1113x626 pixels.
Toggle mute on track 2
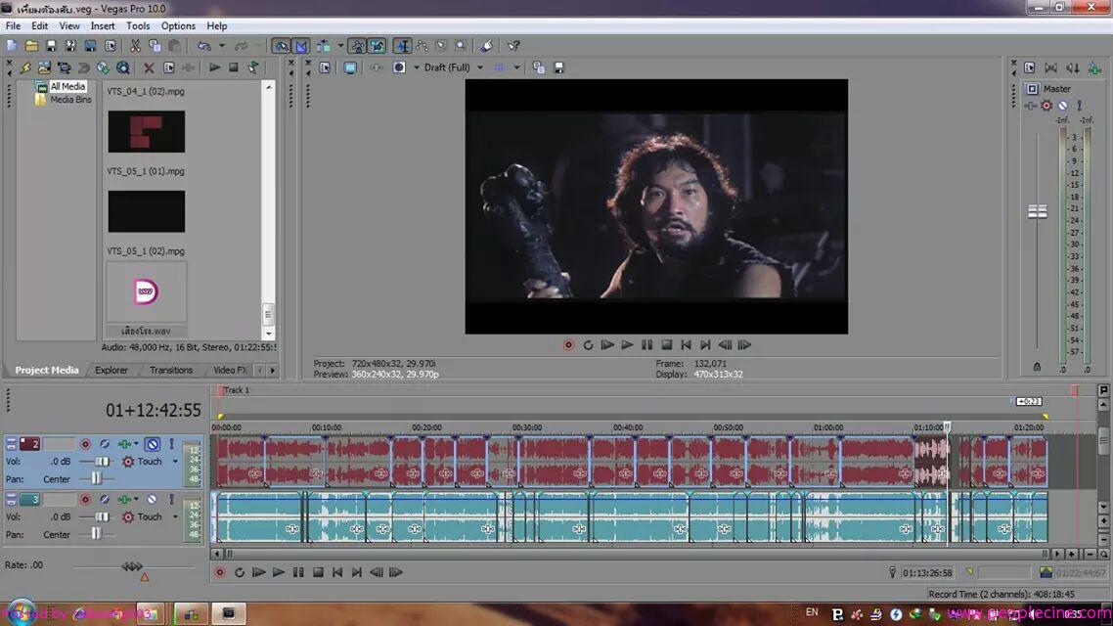153,444
